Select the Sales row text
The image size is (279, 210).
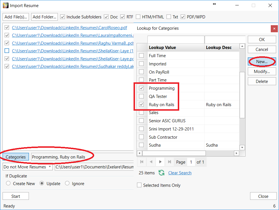tap(154, 113)
